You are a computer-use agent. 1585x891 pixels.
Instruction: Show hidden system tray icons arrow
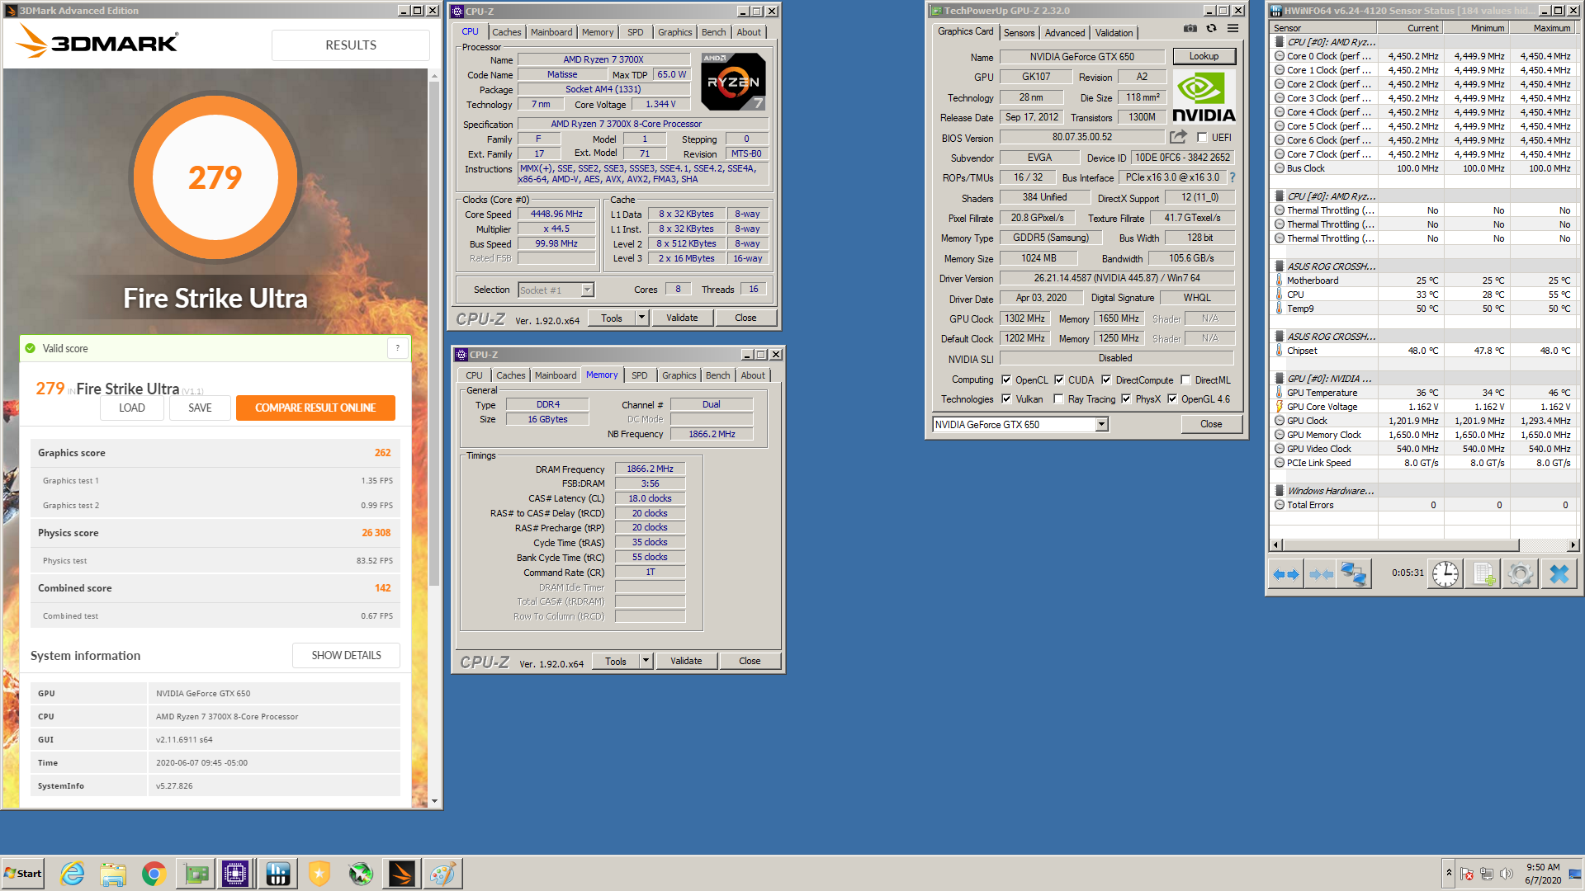pos(1449,873)
